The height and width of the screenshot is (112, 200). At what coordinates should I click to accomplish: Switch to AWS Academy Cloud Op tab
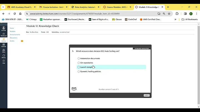[21, 7]
